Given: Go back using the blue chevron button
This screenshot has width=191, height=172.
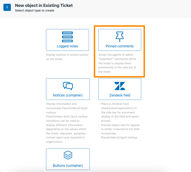Looking at the screenshot, I should pos(7,7).
